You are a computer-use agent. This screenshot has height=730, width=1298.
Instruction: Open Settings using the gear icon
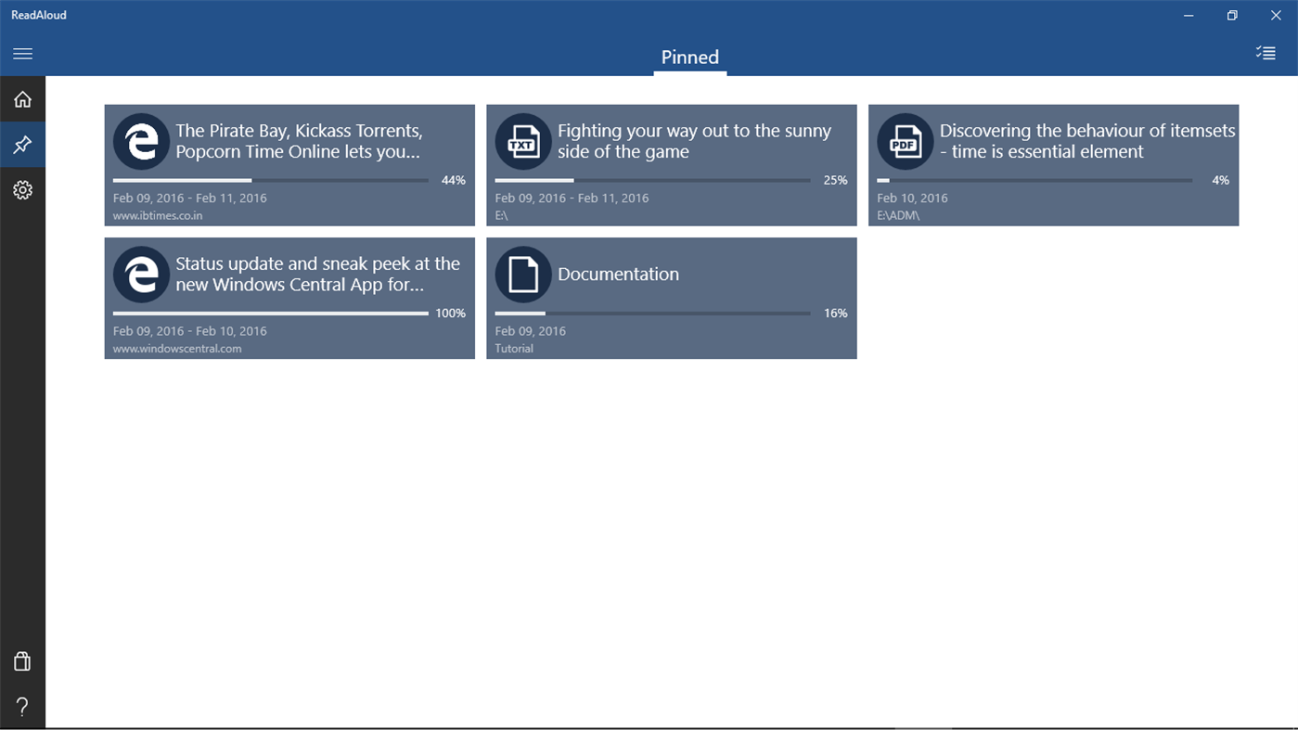[x=21, y=189]
